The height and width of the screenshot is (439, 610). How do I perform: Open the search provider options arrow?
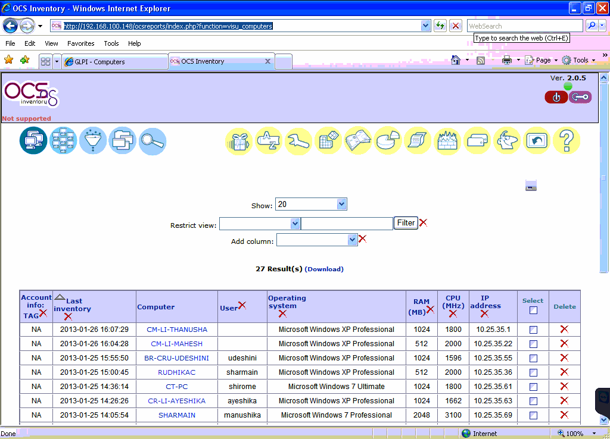tap(602, 26)
